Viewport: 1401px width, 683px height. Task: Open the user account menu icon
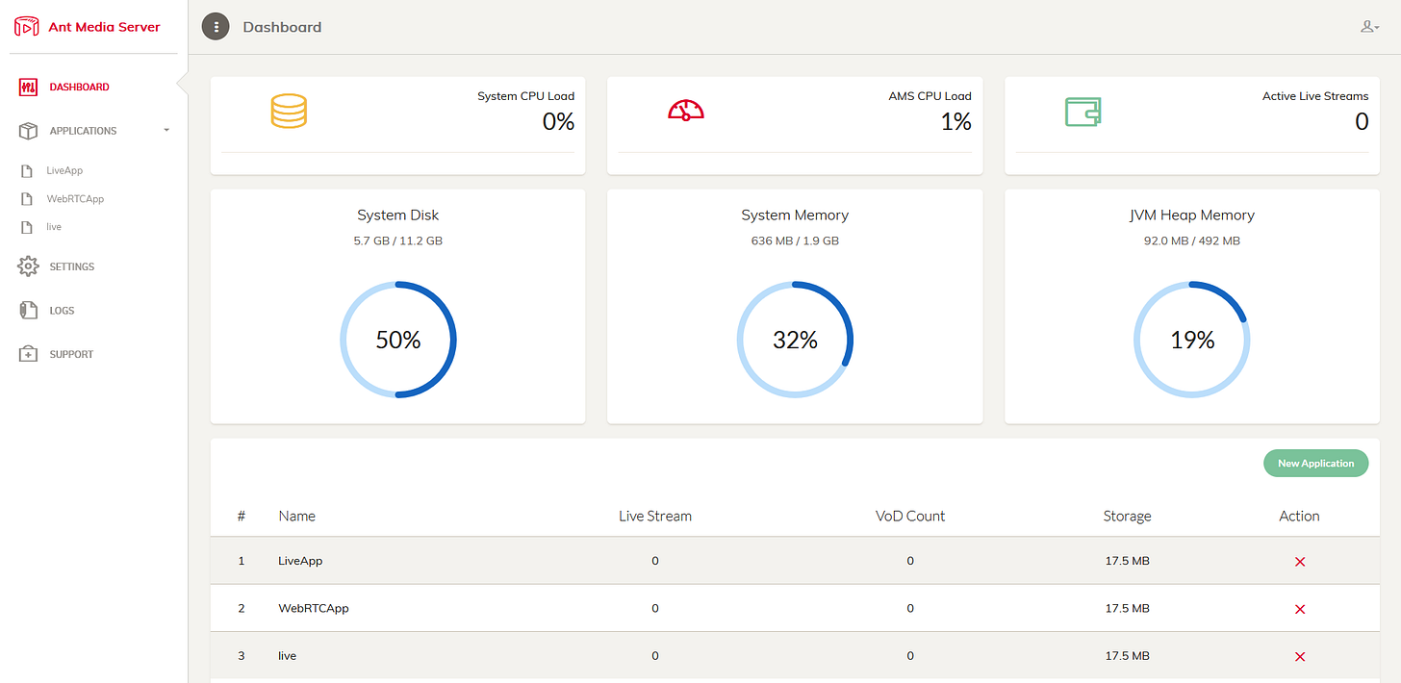pyautogui.click(x=1370, y=27)
